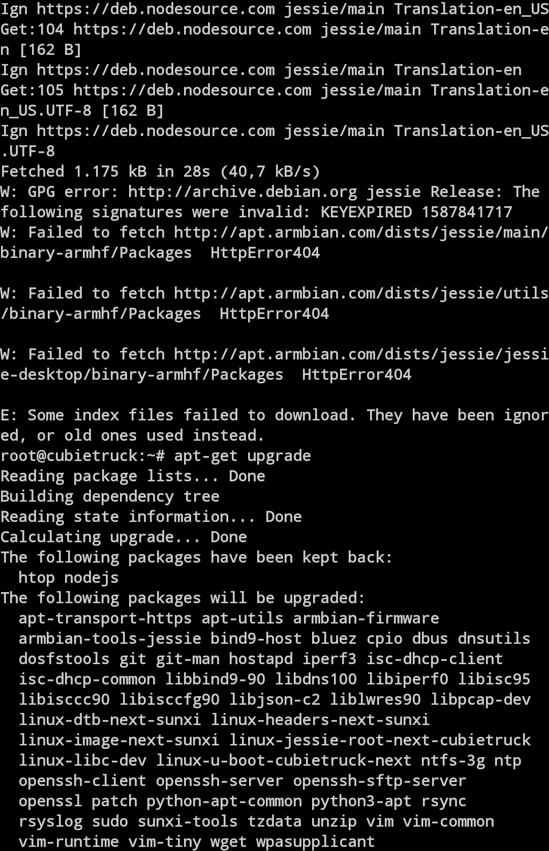This screenshot has height=851, width=549.
Task: Click the "Building dependency tree" line
Action: [x=110, y=497]
